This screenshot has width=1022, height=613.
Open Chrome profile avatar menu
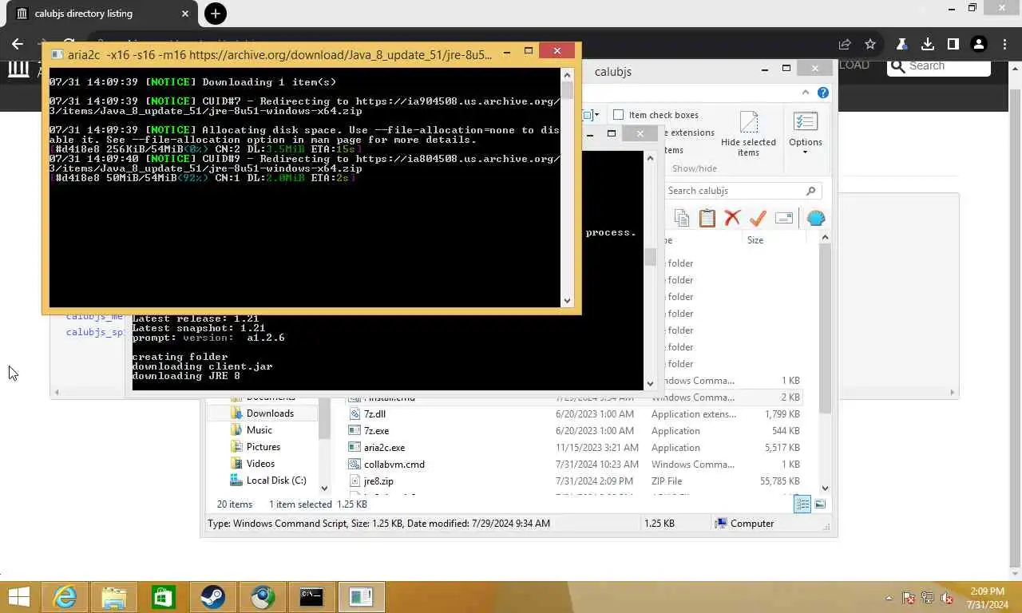point(978,44)
